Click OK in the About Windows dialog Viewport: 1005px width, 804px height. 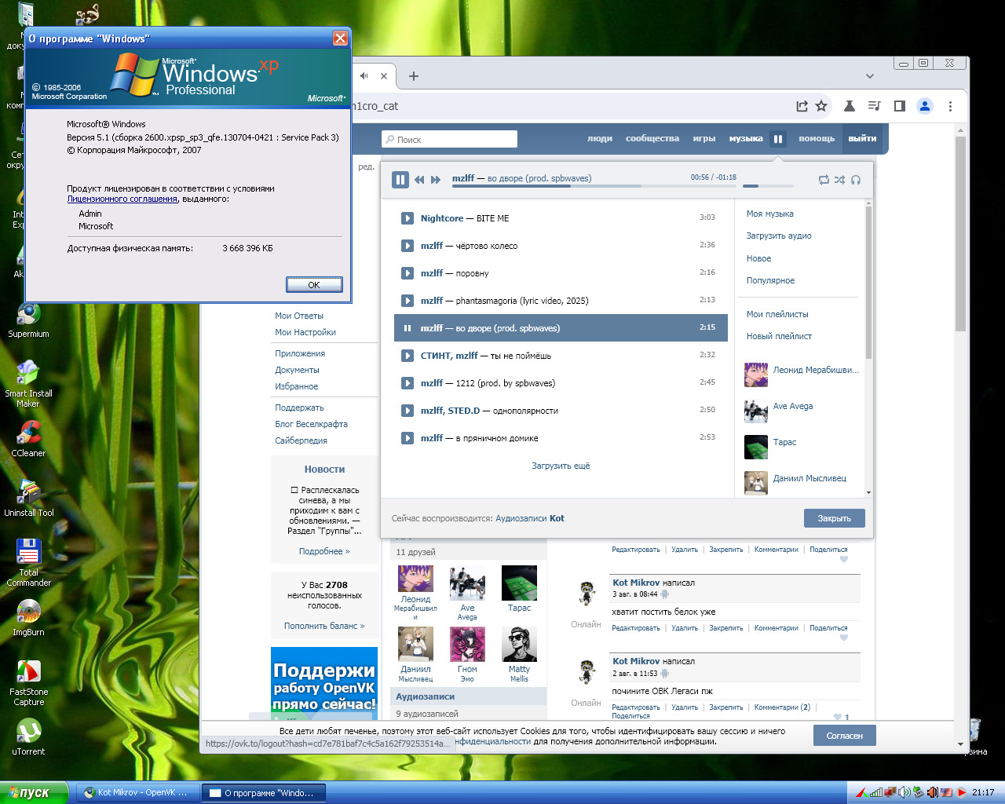click(x=314, y=284)
